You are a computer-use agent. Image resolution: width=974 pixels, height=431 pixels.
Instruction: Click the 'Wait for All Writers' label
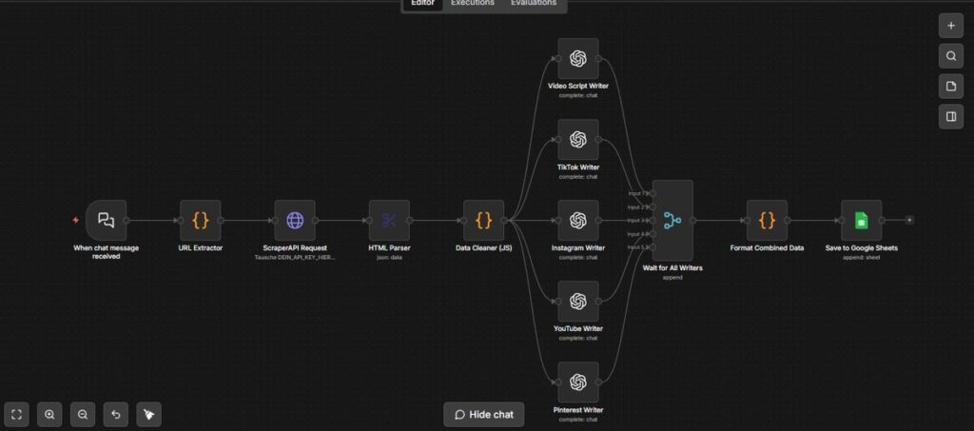point(672,268)
